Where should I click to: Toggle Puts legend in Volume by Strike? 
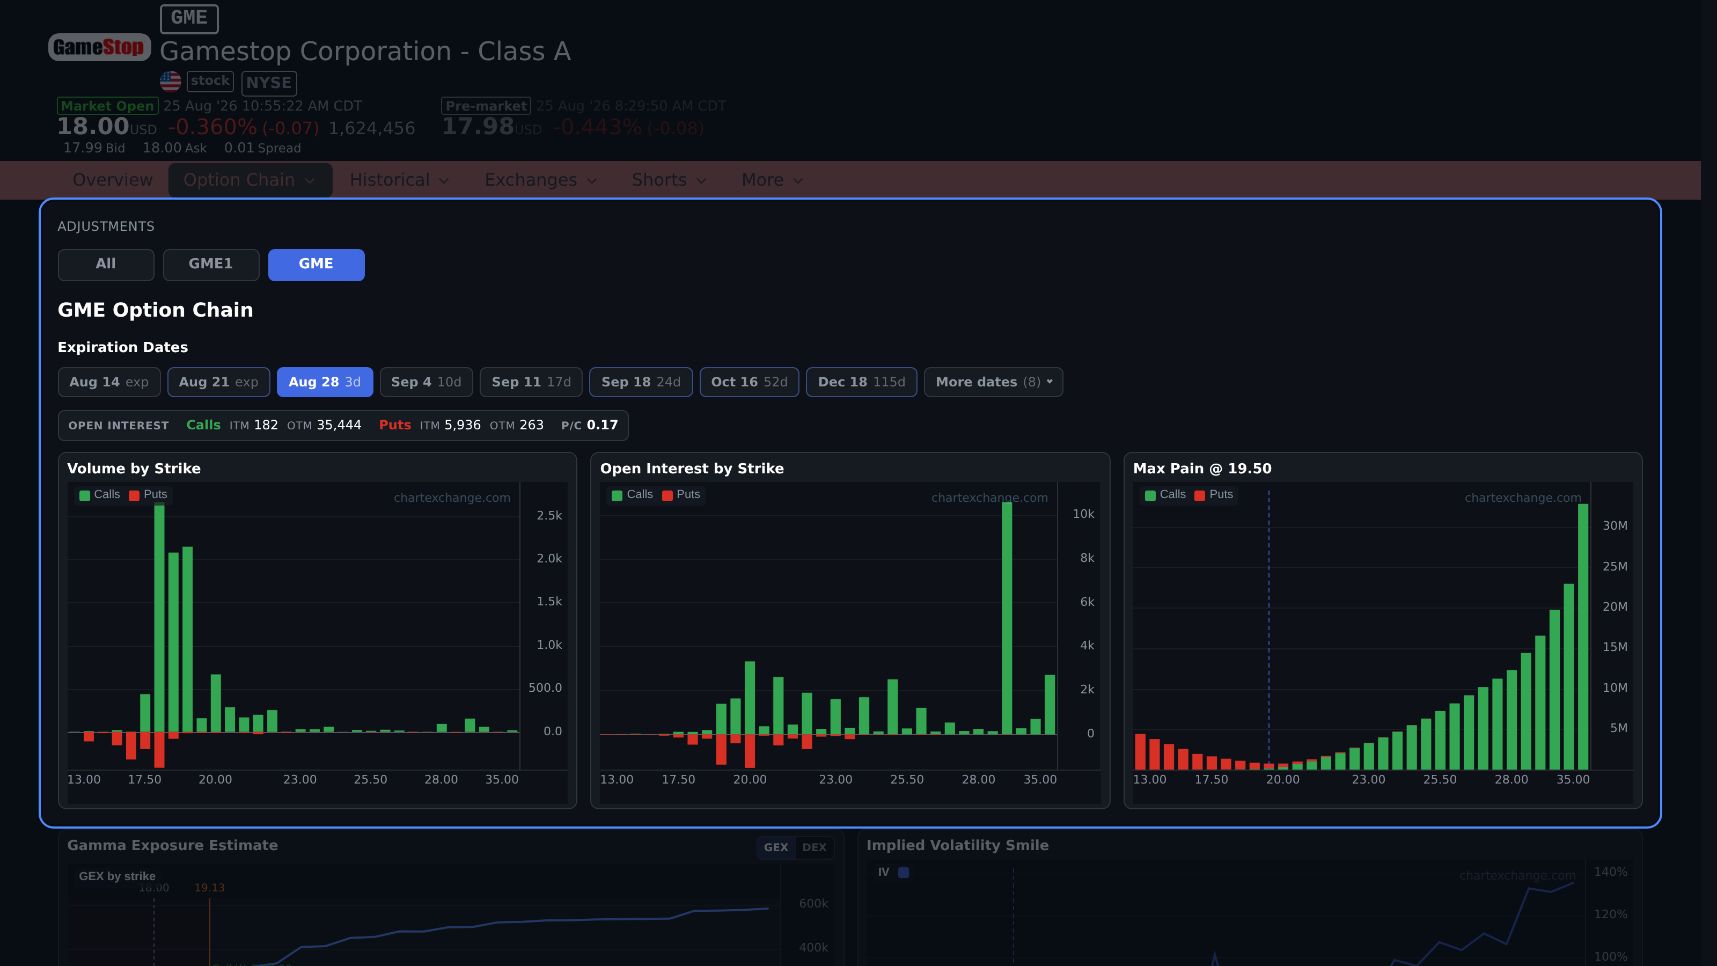148,495
